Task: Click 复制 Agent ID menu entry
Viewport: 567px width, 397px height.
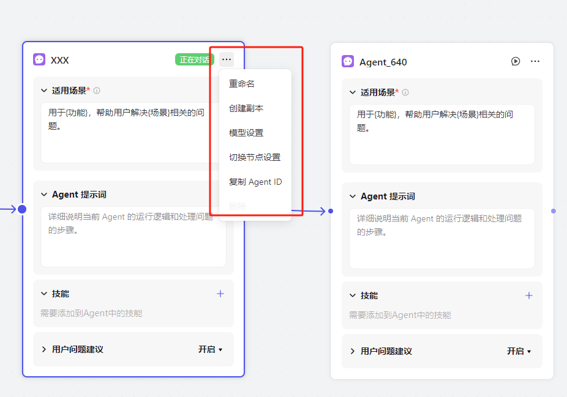Action: point(255,182)
